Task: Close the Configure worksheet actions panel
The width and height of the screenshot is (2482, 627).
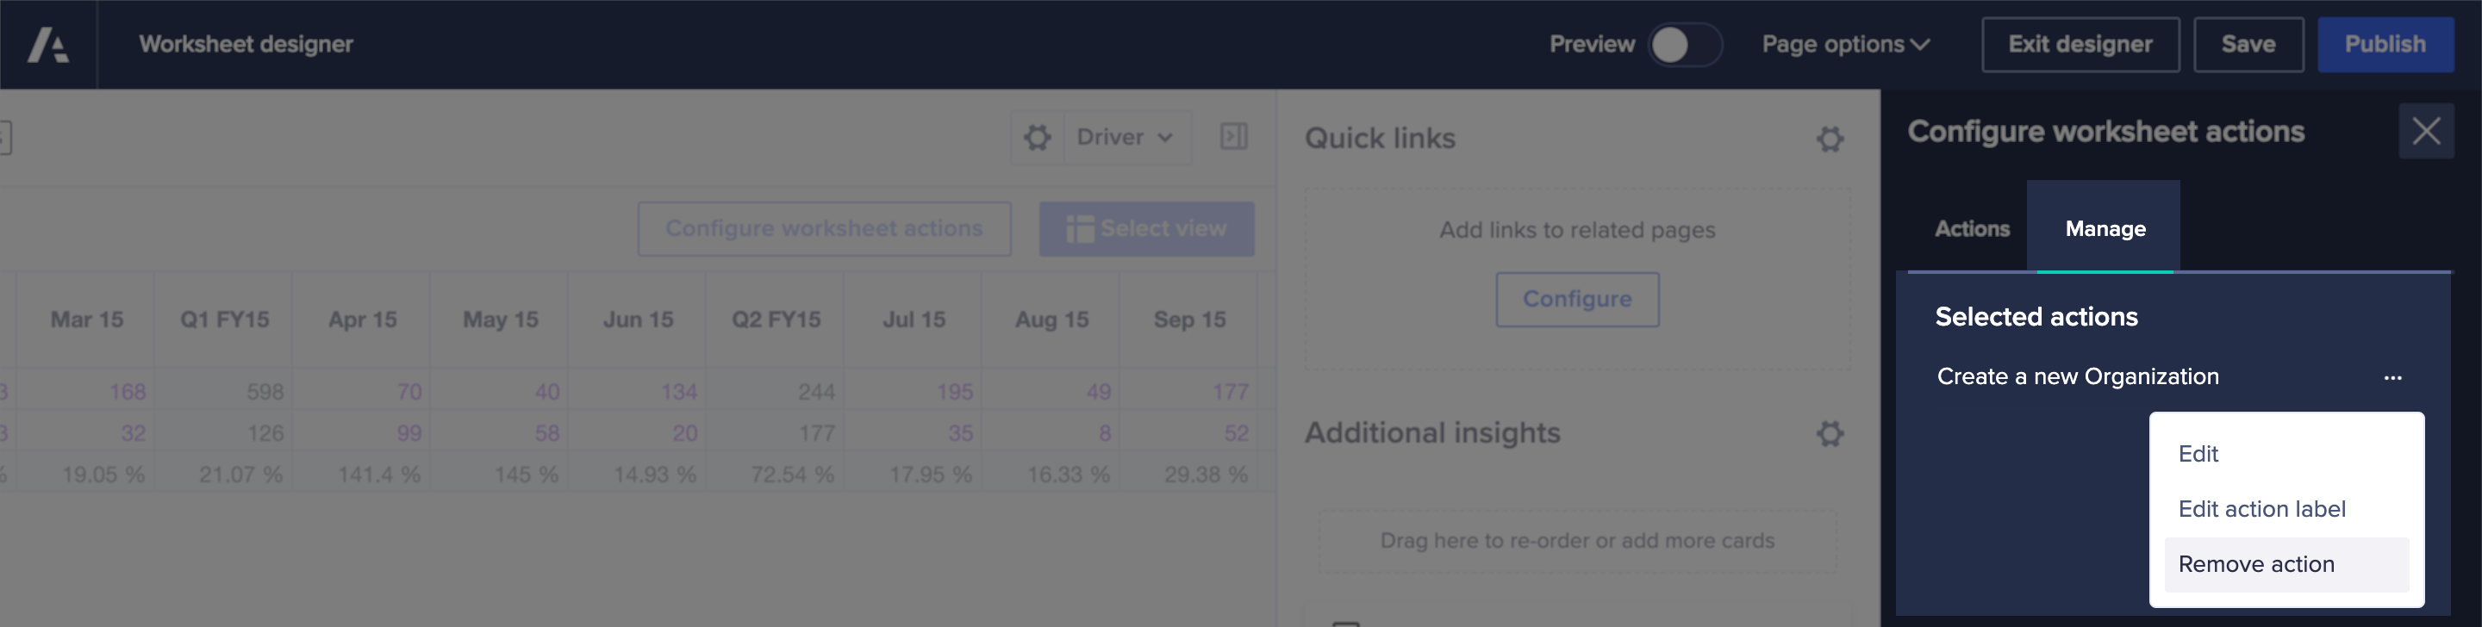Action: 2427,131
